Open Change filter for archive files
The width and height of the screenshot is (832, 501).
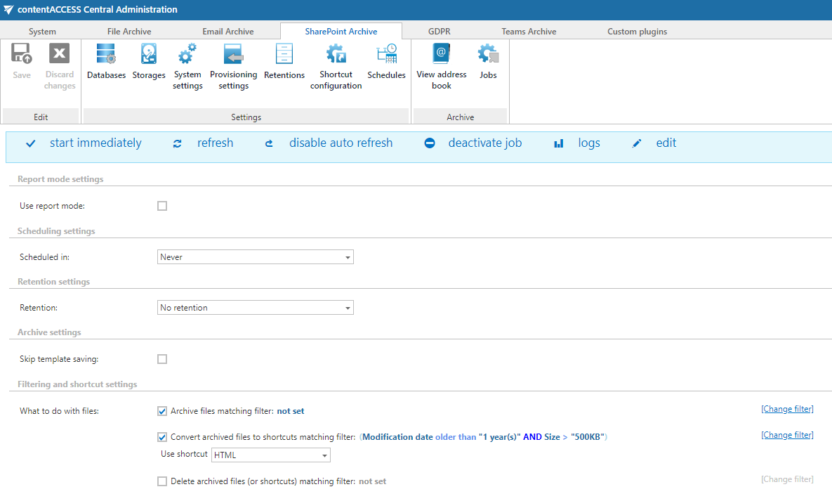tap(786, 408)
